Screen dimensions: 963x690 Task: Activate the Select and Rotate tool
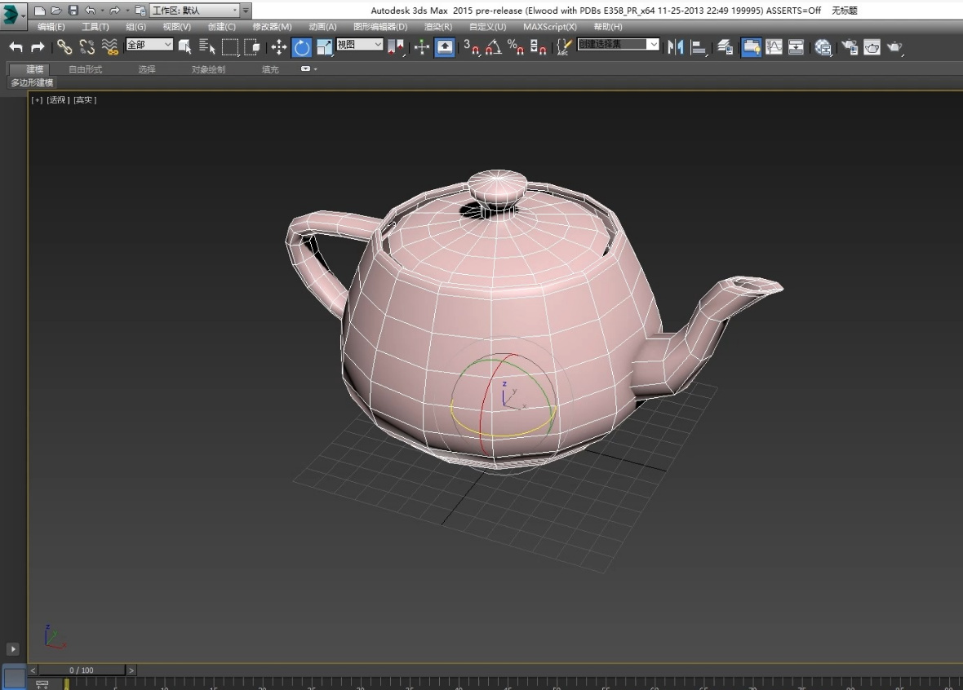pos(302,47)
